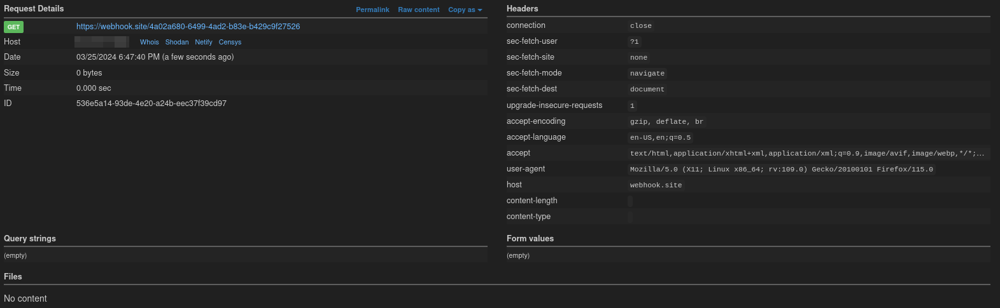The width and height of the screenshot is (1000, 308).
Task: Click the Query strings heading
Action: click(30, 239)
